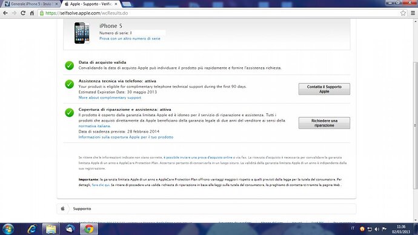The image size is (418, 235).
Task: Click the Chrome taskbar icon
Action: pos(89,229)
